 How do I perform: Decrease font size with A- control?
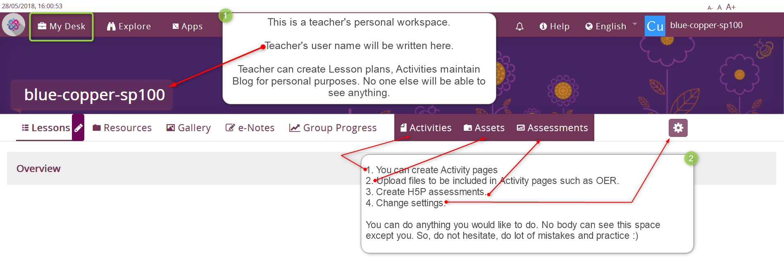[x=710, y=8]
